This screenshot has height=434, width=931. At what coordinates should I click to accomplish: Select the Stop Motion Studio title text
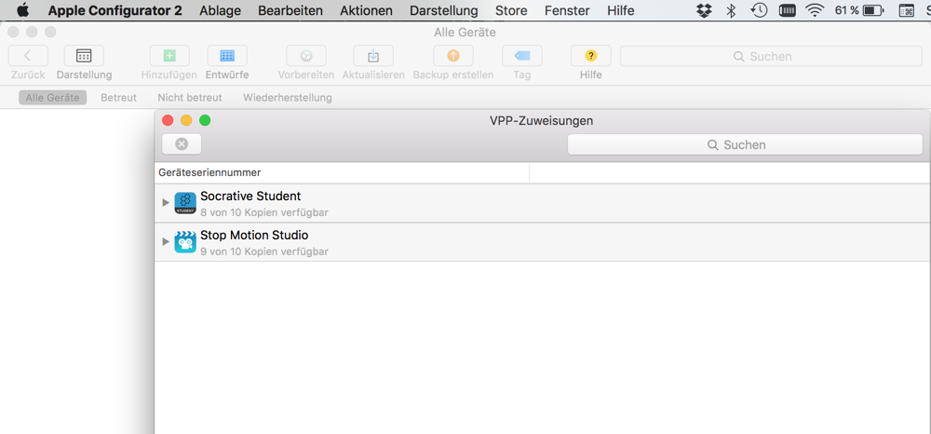(254, 235)
